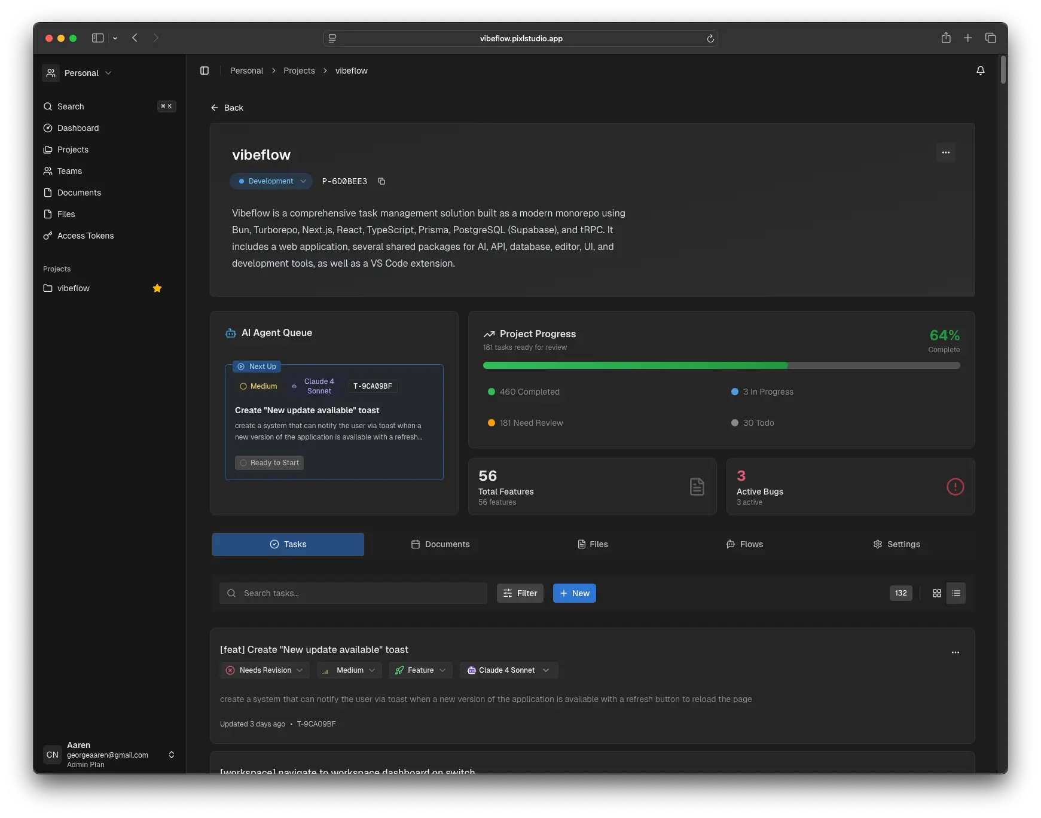Click the Back button
Image resolution: width=1041 pixels, height=818 pixels.
(x=227, y=108)
